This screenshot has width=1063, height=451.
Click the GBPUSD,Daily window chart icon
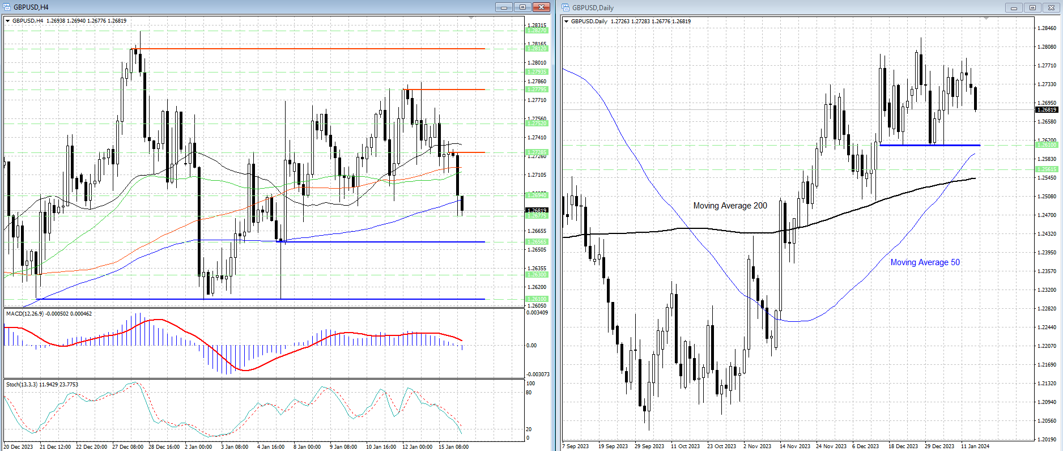(566, 8)
